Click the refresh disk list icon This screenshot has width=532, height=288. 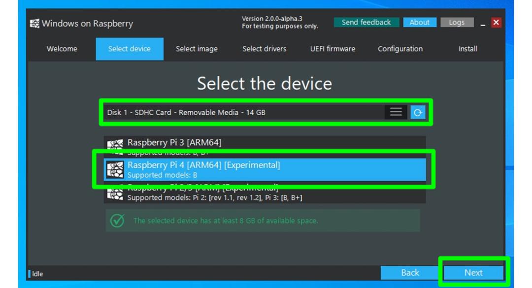418,112
